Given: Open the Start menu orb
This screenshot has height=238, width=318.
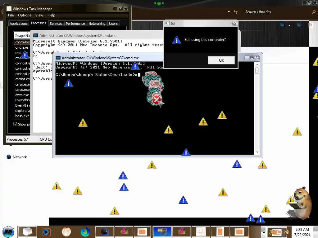Looking at the screenshot, I should pos(8,232).
